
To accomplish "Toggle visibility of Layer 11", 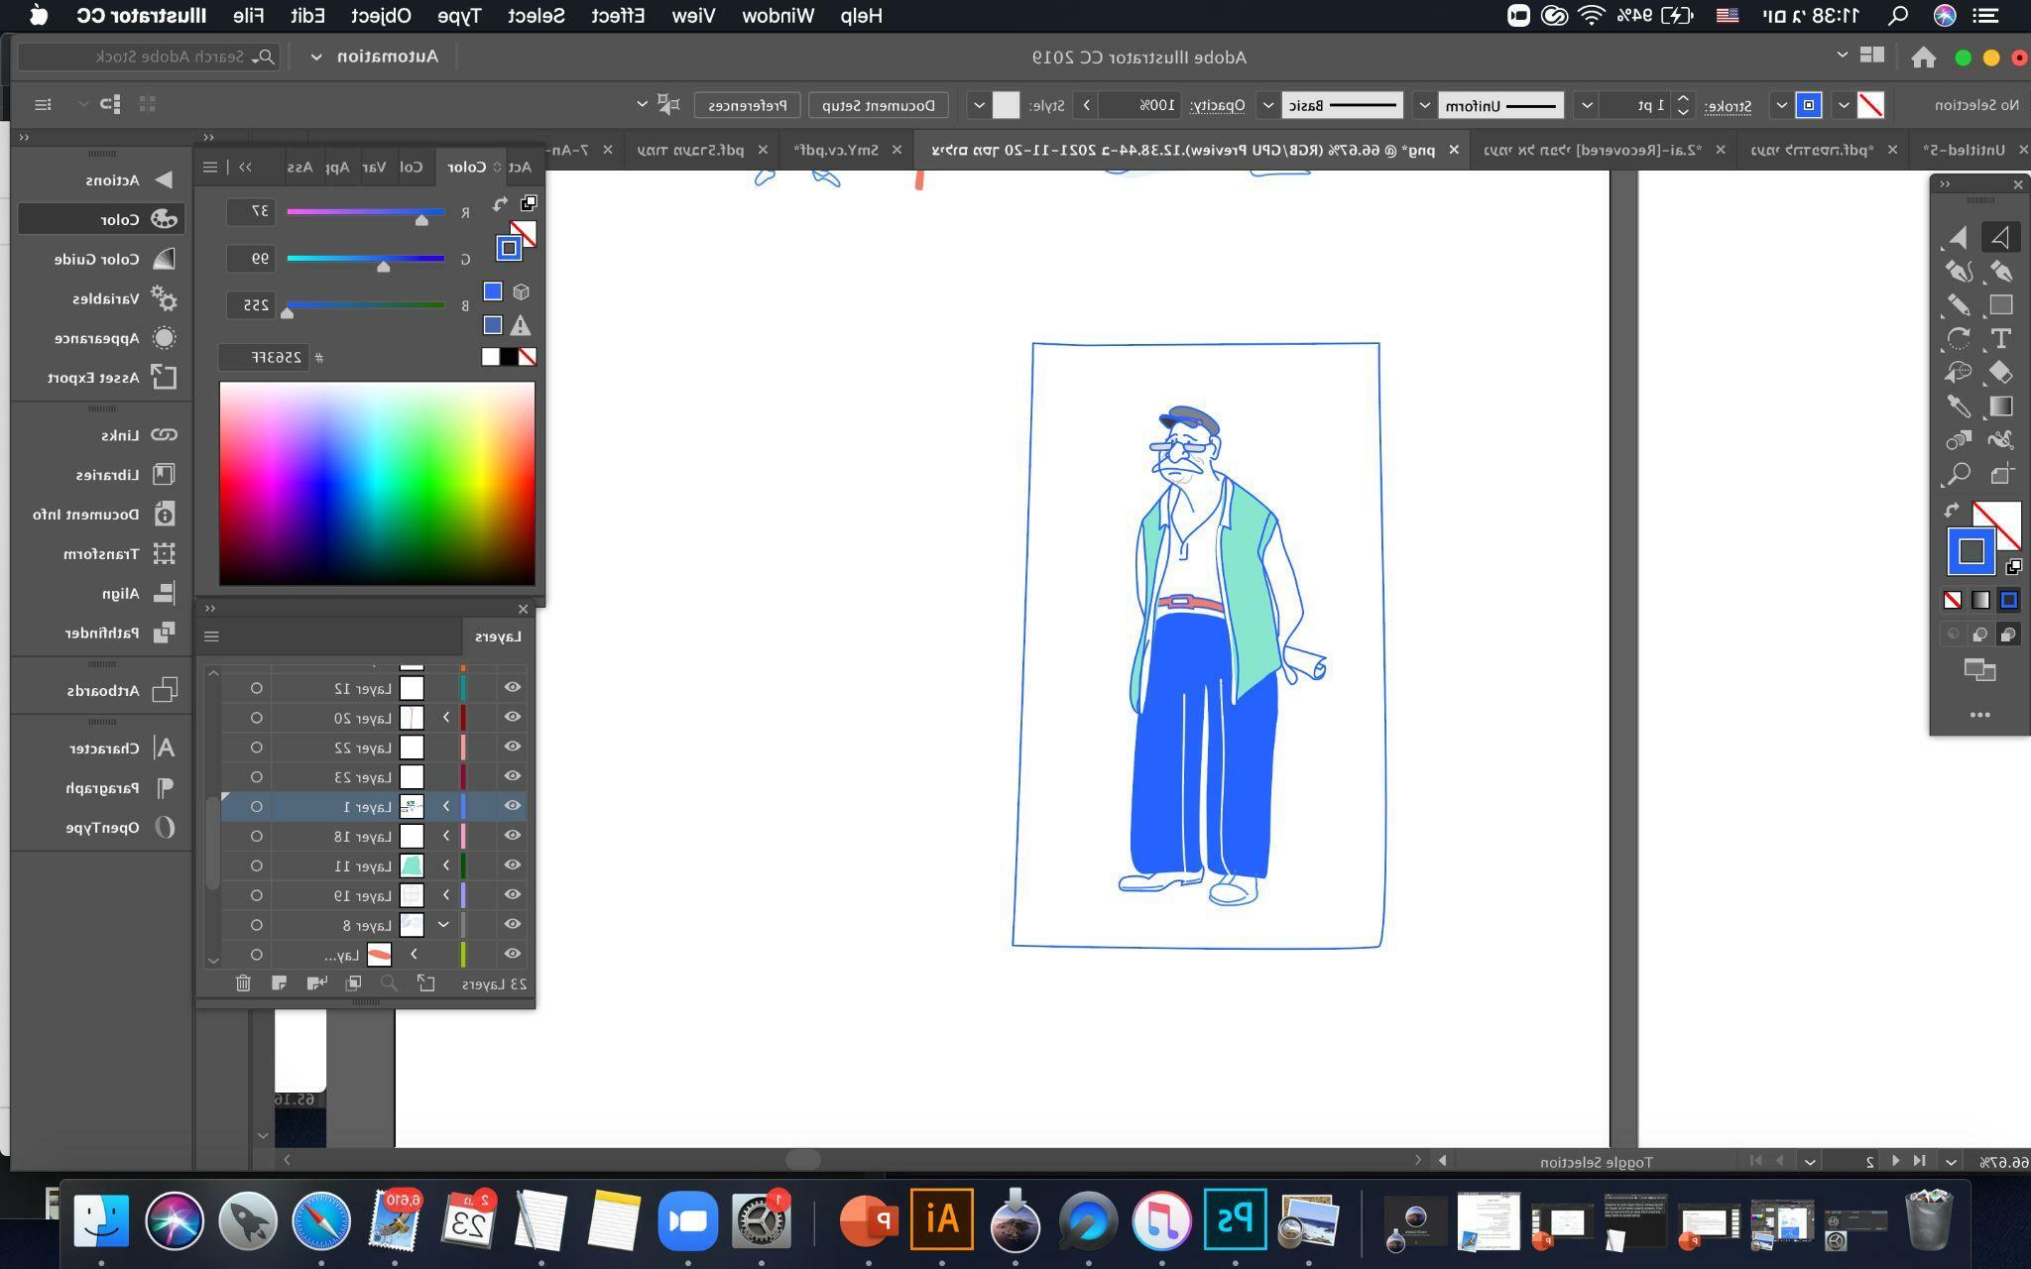I will coord(512,865).
